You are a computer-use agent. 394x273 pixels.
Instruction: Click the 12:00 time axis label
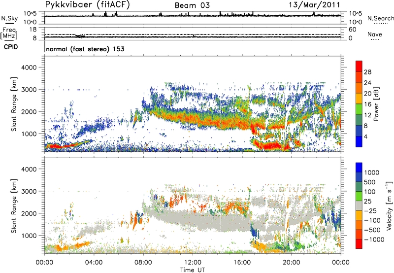[193, 263]
